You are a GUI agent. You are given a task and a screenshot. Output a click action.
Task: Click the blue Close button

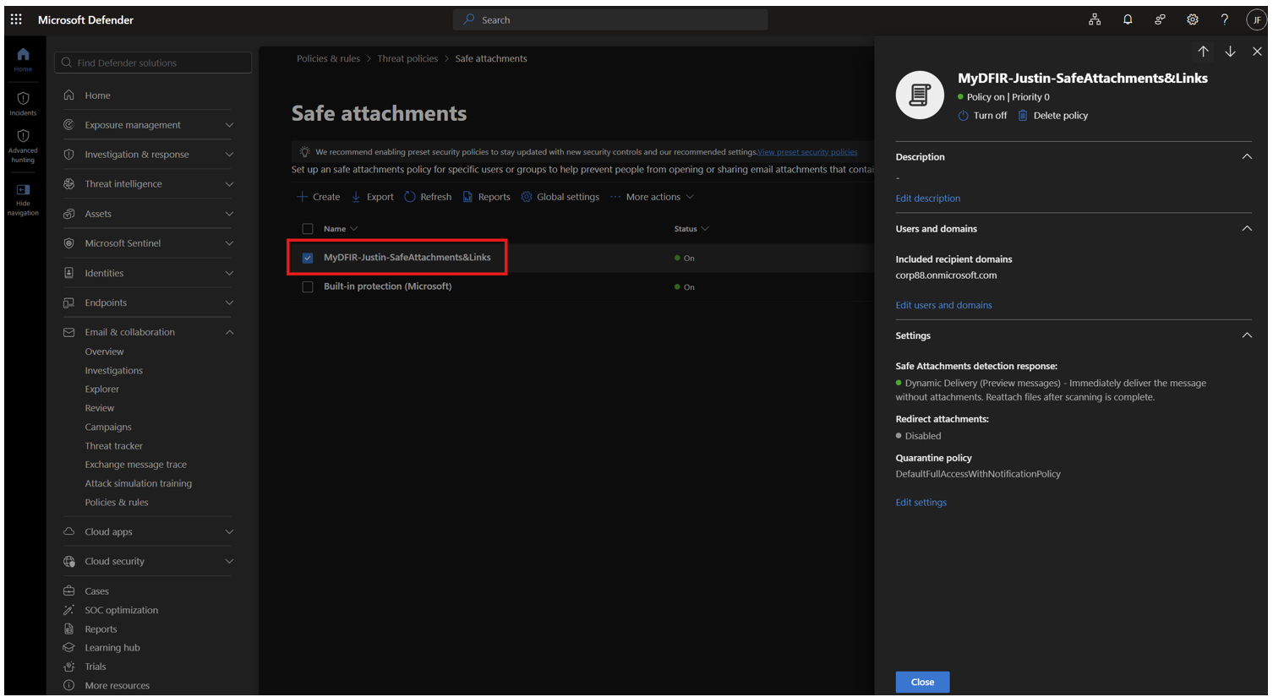coord(922,682)
